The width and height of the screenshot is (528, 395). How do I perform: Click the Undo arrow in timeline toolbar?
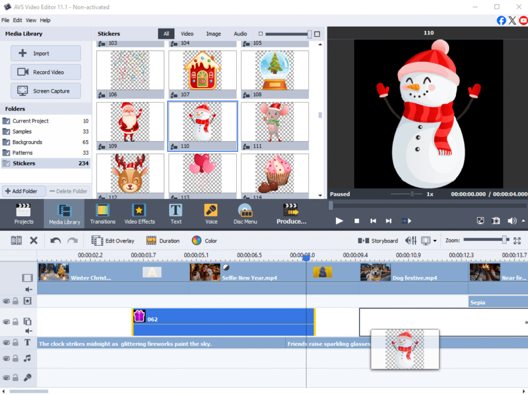[55, 241]
